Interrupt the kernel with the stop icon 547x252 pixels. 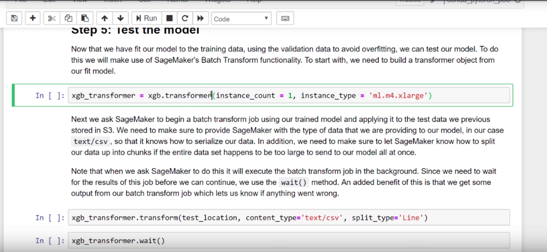pyautogui.click(x=170, y=19)
